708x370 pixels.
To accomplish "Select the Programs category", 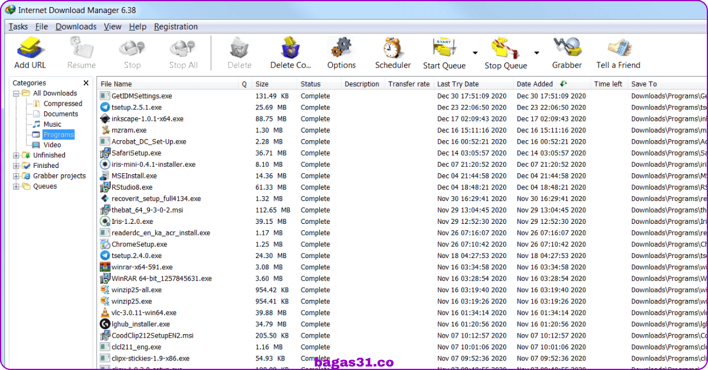I will (58, 134).
